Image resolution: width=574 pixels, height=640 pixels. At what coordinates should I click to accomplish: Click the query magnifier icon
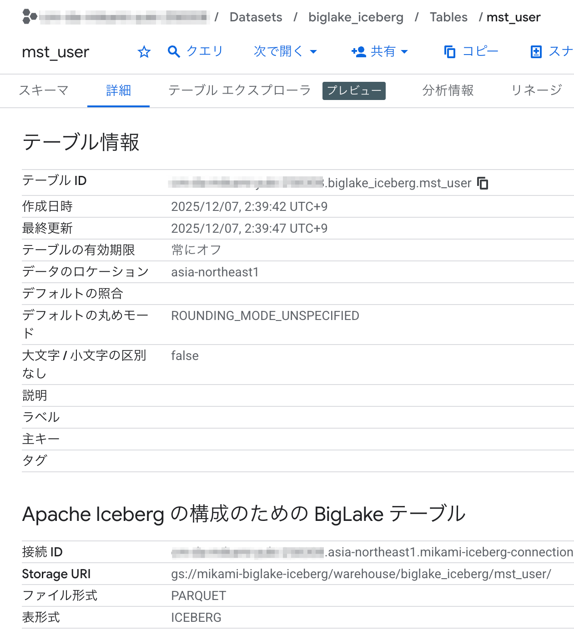pyautogui.click(x=173, y=51)
